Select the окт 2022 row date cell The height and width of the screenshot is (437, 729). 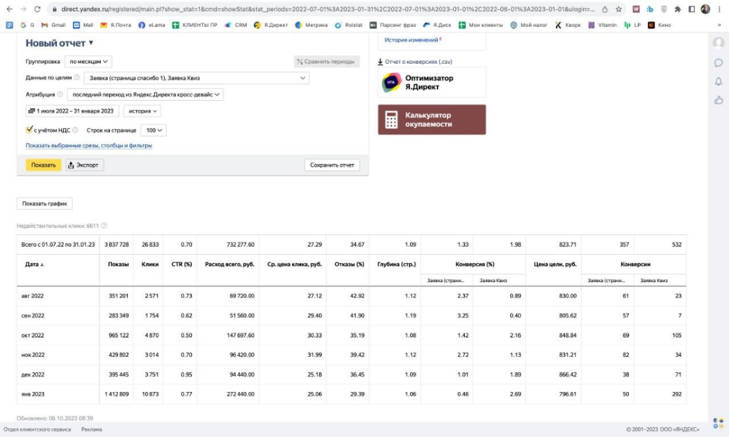58,335
